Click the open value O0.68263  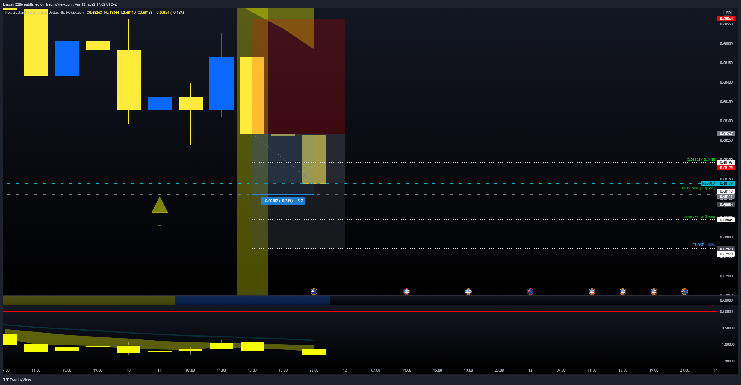click(94, 13)
